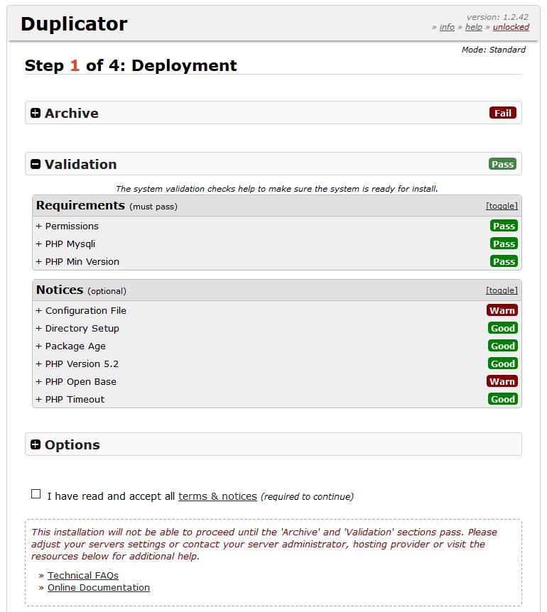Open the Technical FAQs link
Screen dimensions: 547x612
[x=83, y=575]
